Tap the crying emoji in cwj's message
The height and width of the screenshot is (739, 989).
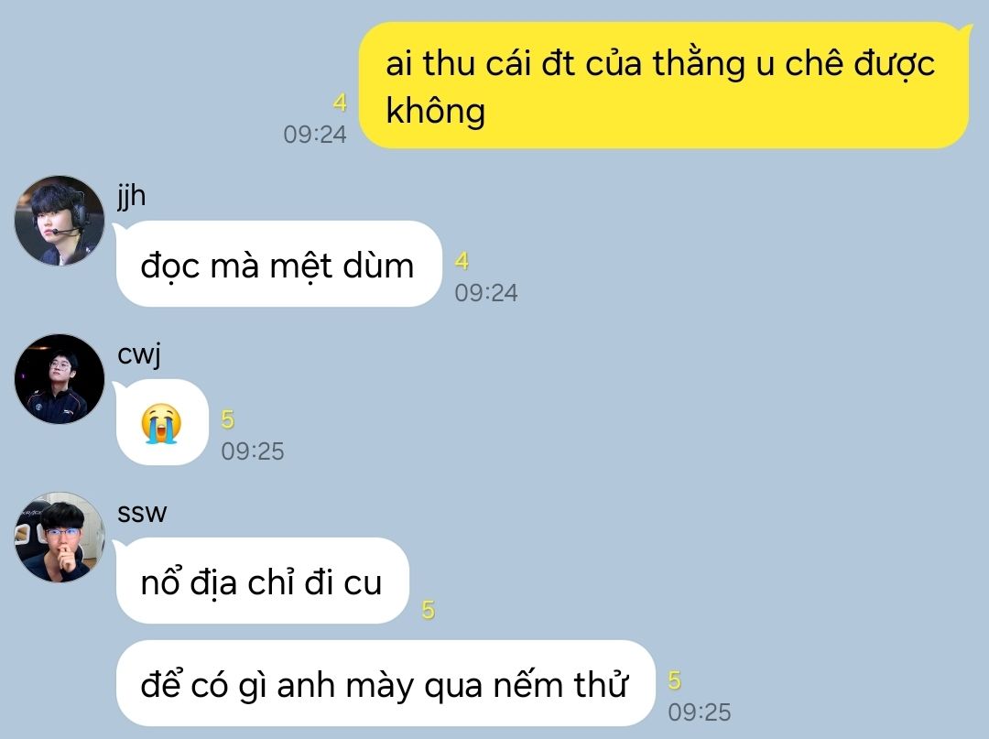point(161,423)
